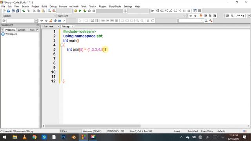Create a new file via toolbar icon
The width and height of the screenshot is (251, 141).
coord(4,11)
